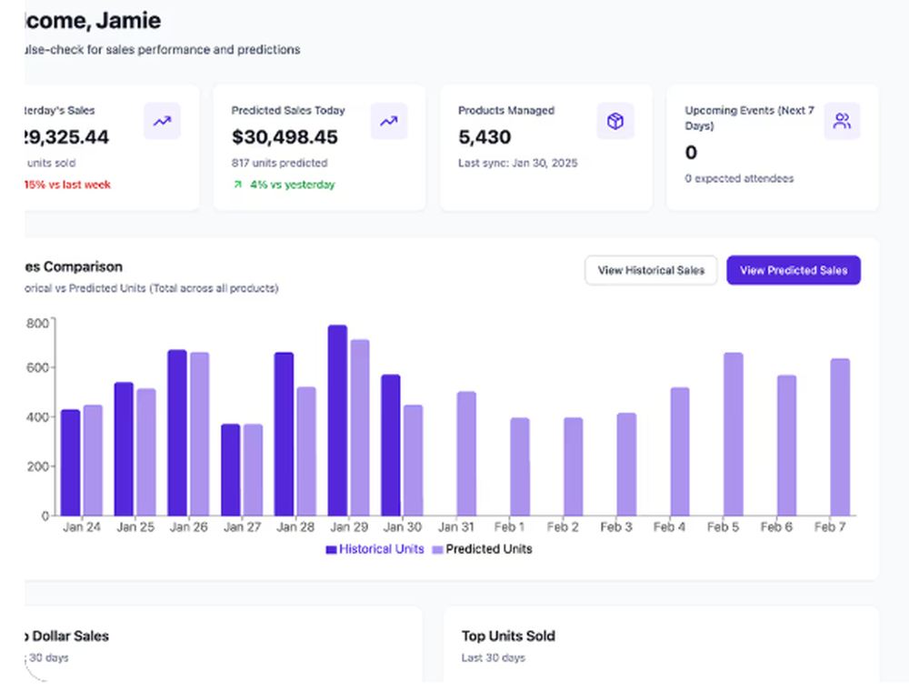Click the purple legend square for Historical Units

point(331,549)
